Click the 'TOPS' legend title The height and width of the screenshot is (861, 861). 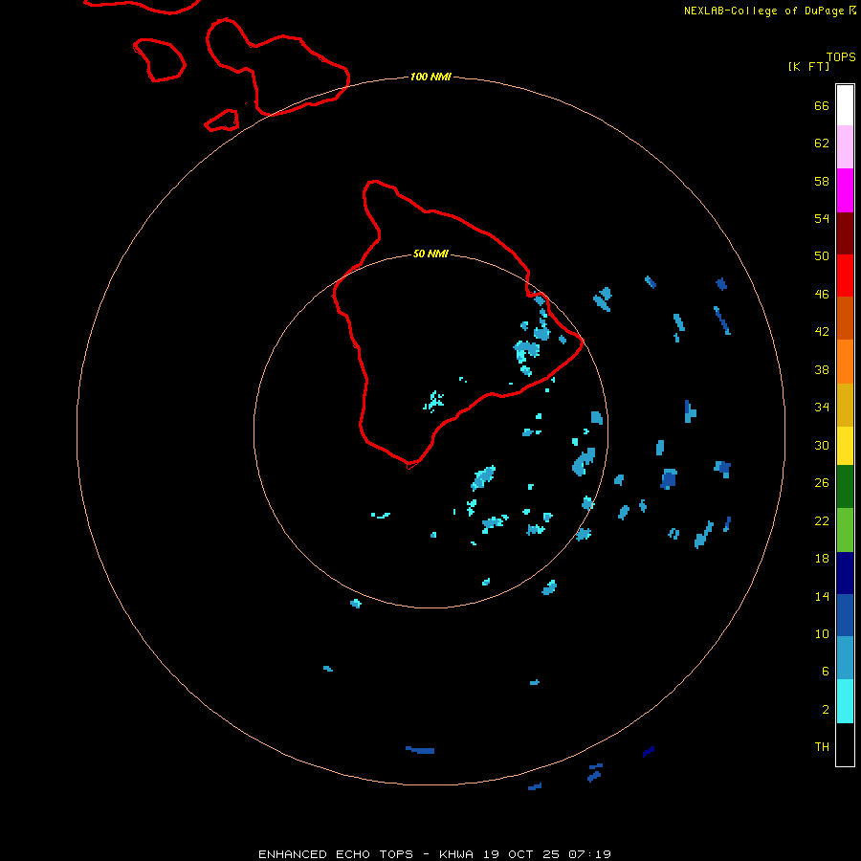click(x=841, y=57)
